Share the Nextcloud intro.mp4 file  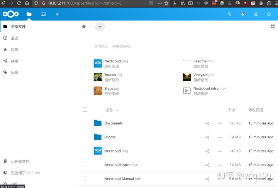coord(207,165)
